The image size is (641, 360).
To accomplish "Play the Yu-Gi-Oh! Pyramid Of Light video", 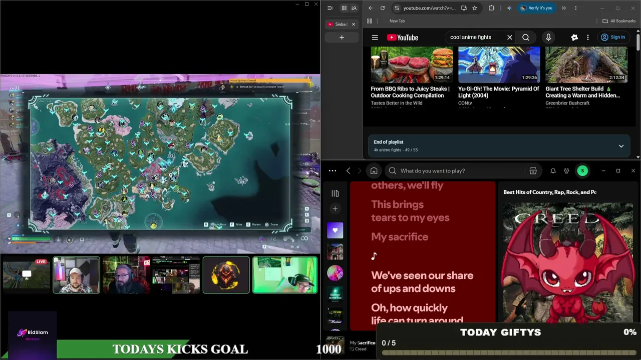I will tap(499, 64).
